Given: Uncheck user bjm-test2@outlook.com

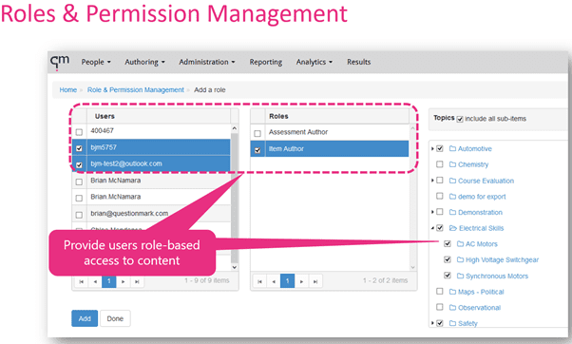Looking at the screenshot, I should (79, 165).
